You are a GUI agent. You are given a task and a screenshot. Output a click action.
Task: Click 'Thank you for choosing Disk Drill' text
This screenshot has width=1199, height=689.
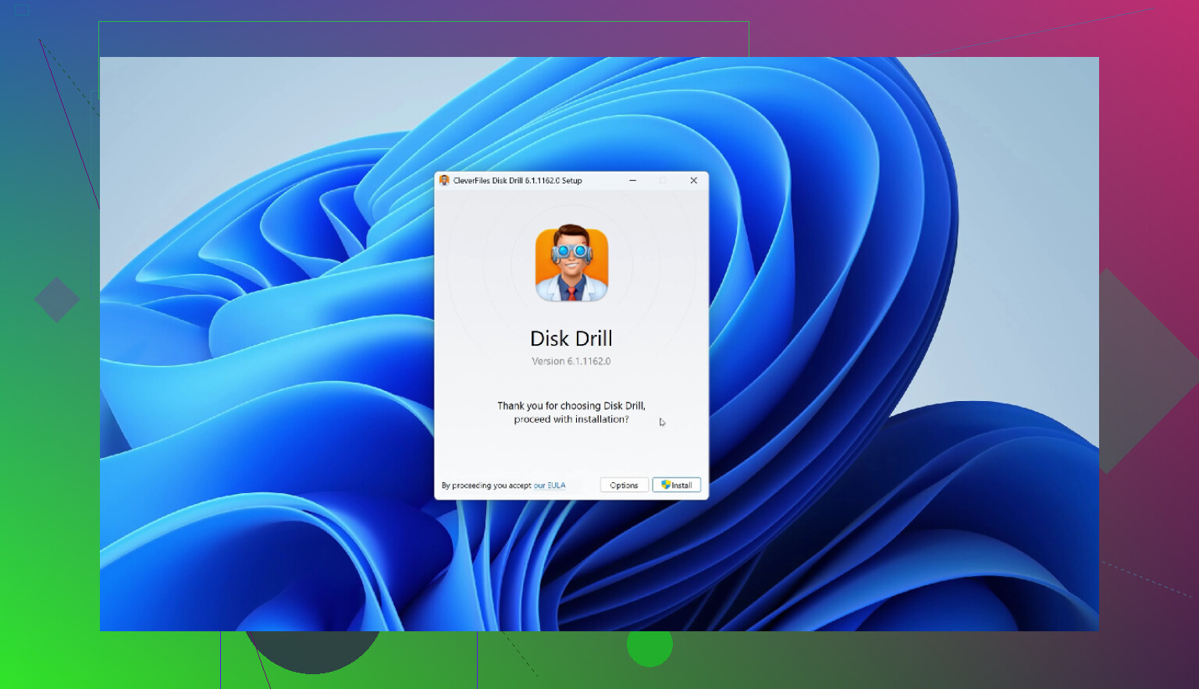571,406
